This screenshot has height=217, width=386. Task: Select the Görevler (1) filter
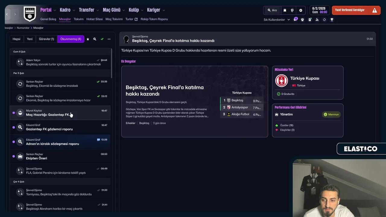pyautogui.click(x=46, y=39)
